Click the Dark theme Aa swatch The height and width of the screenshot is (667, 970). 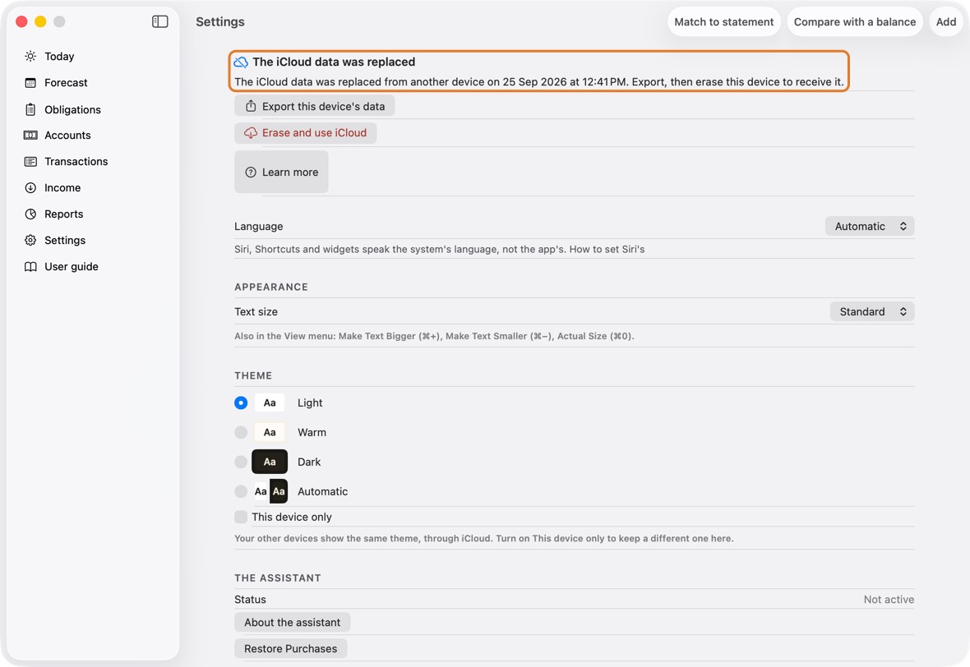270,462
